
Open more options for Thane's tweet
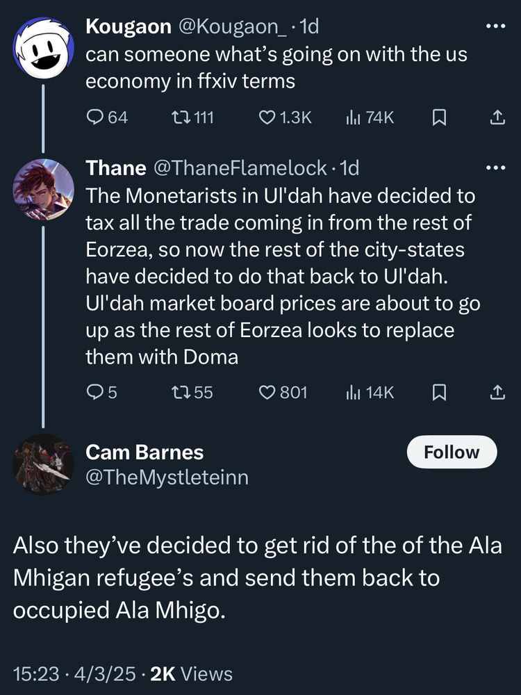(496, 167)
